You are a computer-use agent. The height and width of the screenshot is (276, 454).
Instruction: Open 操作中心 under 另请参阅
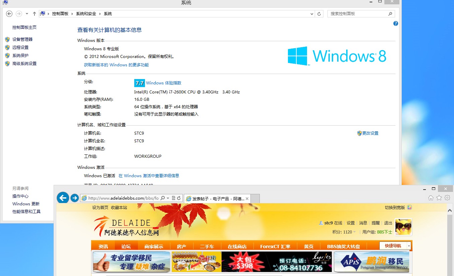click(20, 196)
